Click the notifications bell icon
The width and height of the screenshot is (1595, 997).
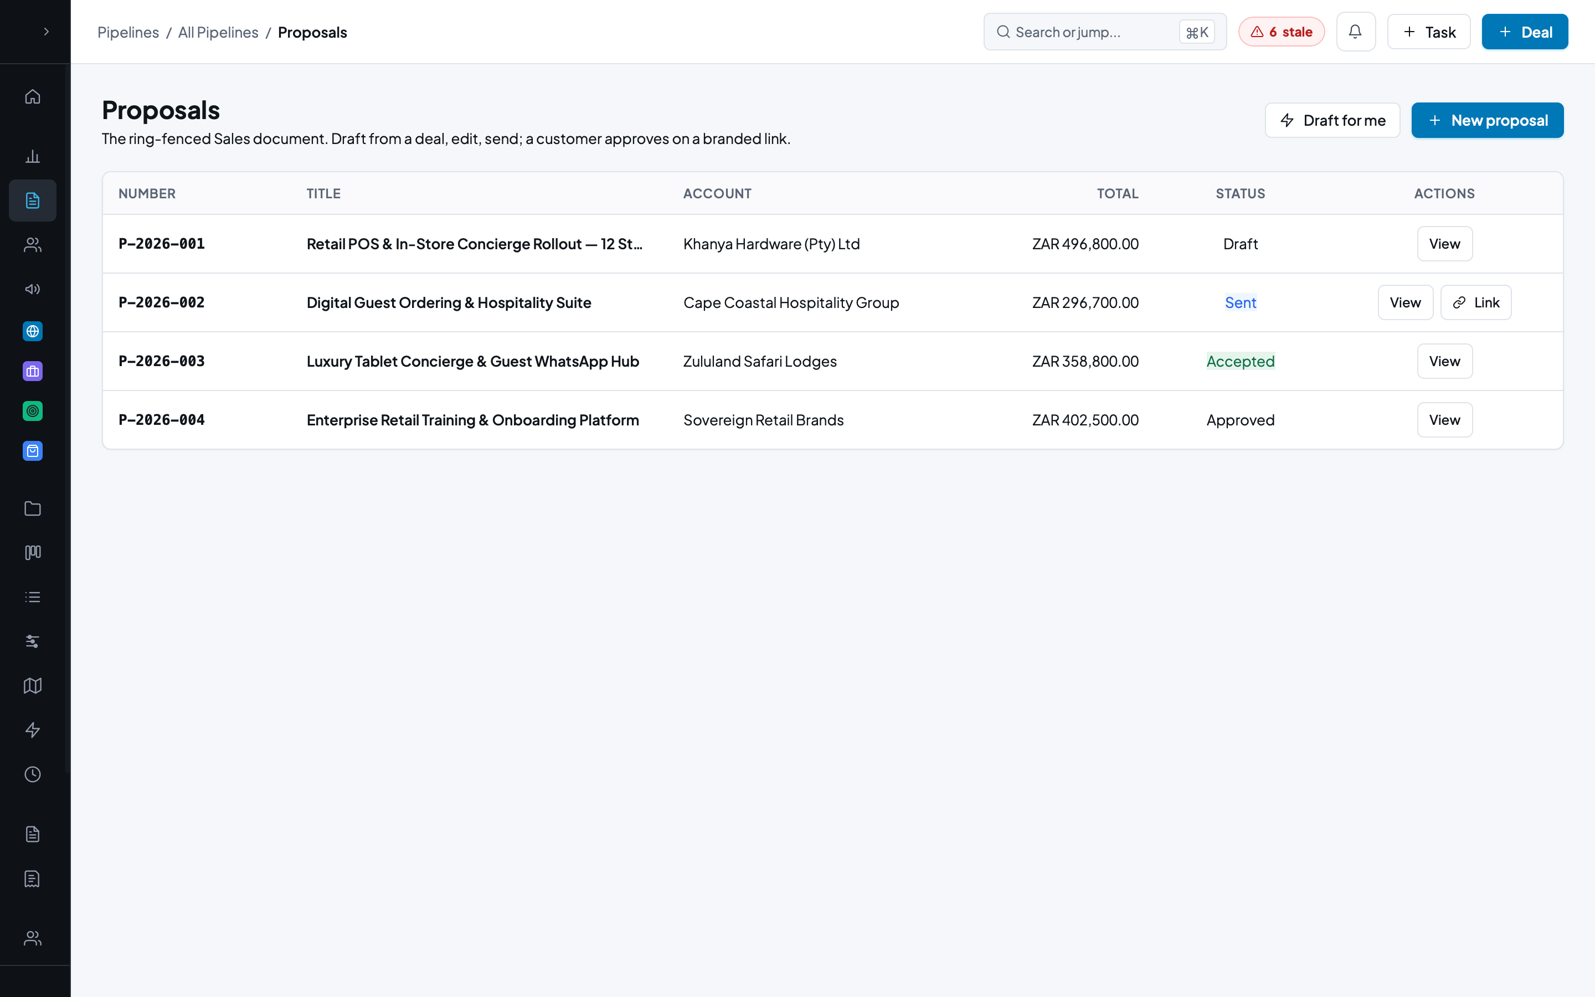(1355, 32)
